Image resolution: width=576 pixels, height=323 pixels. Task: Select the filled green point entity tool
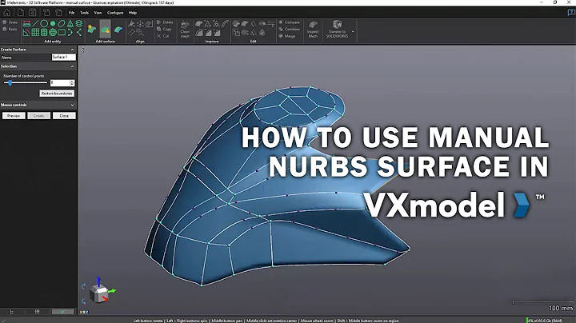pyautogui.click(x=53, y=24)
